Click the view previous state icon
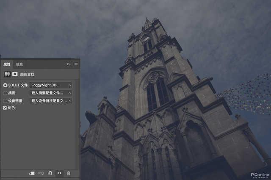 (41, 173)
